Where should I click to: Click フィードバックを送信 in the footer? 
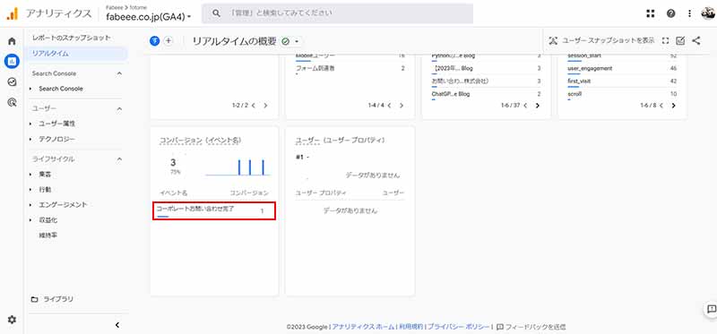pos(531,327)
